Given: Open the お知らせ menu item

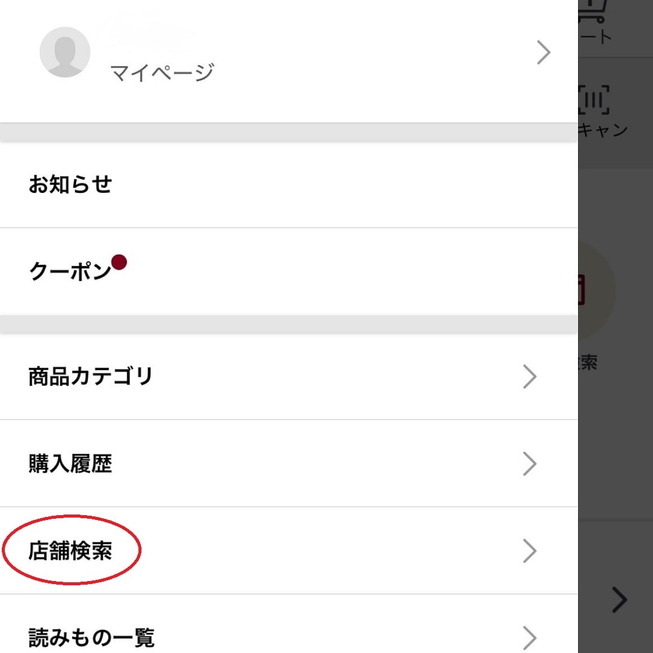Looking at the screenshot, I should click(x=288, y=184).
